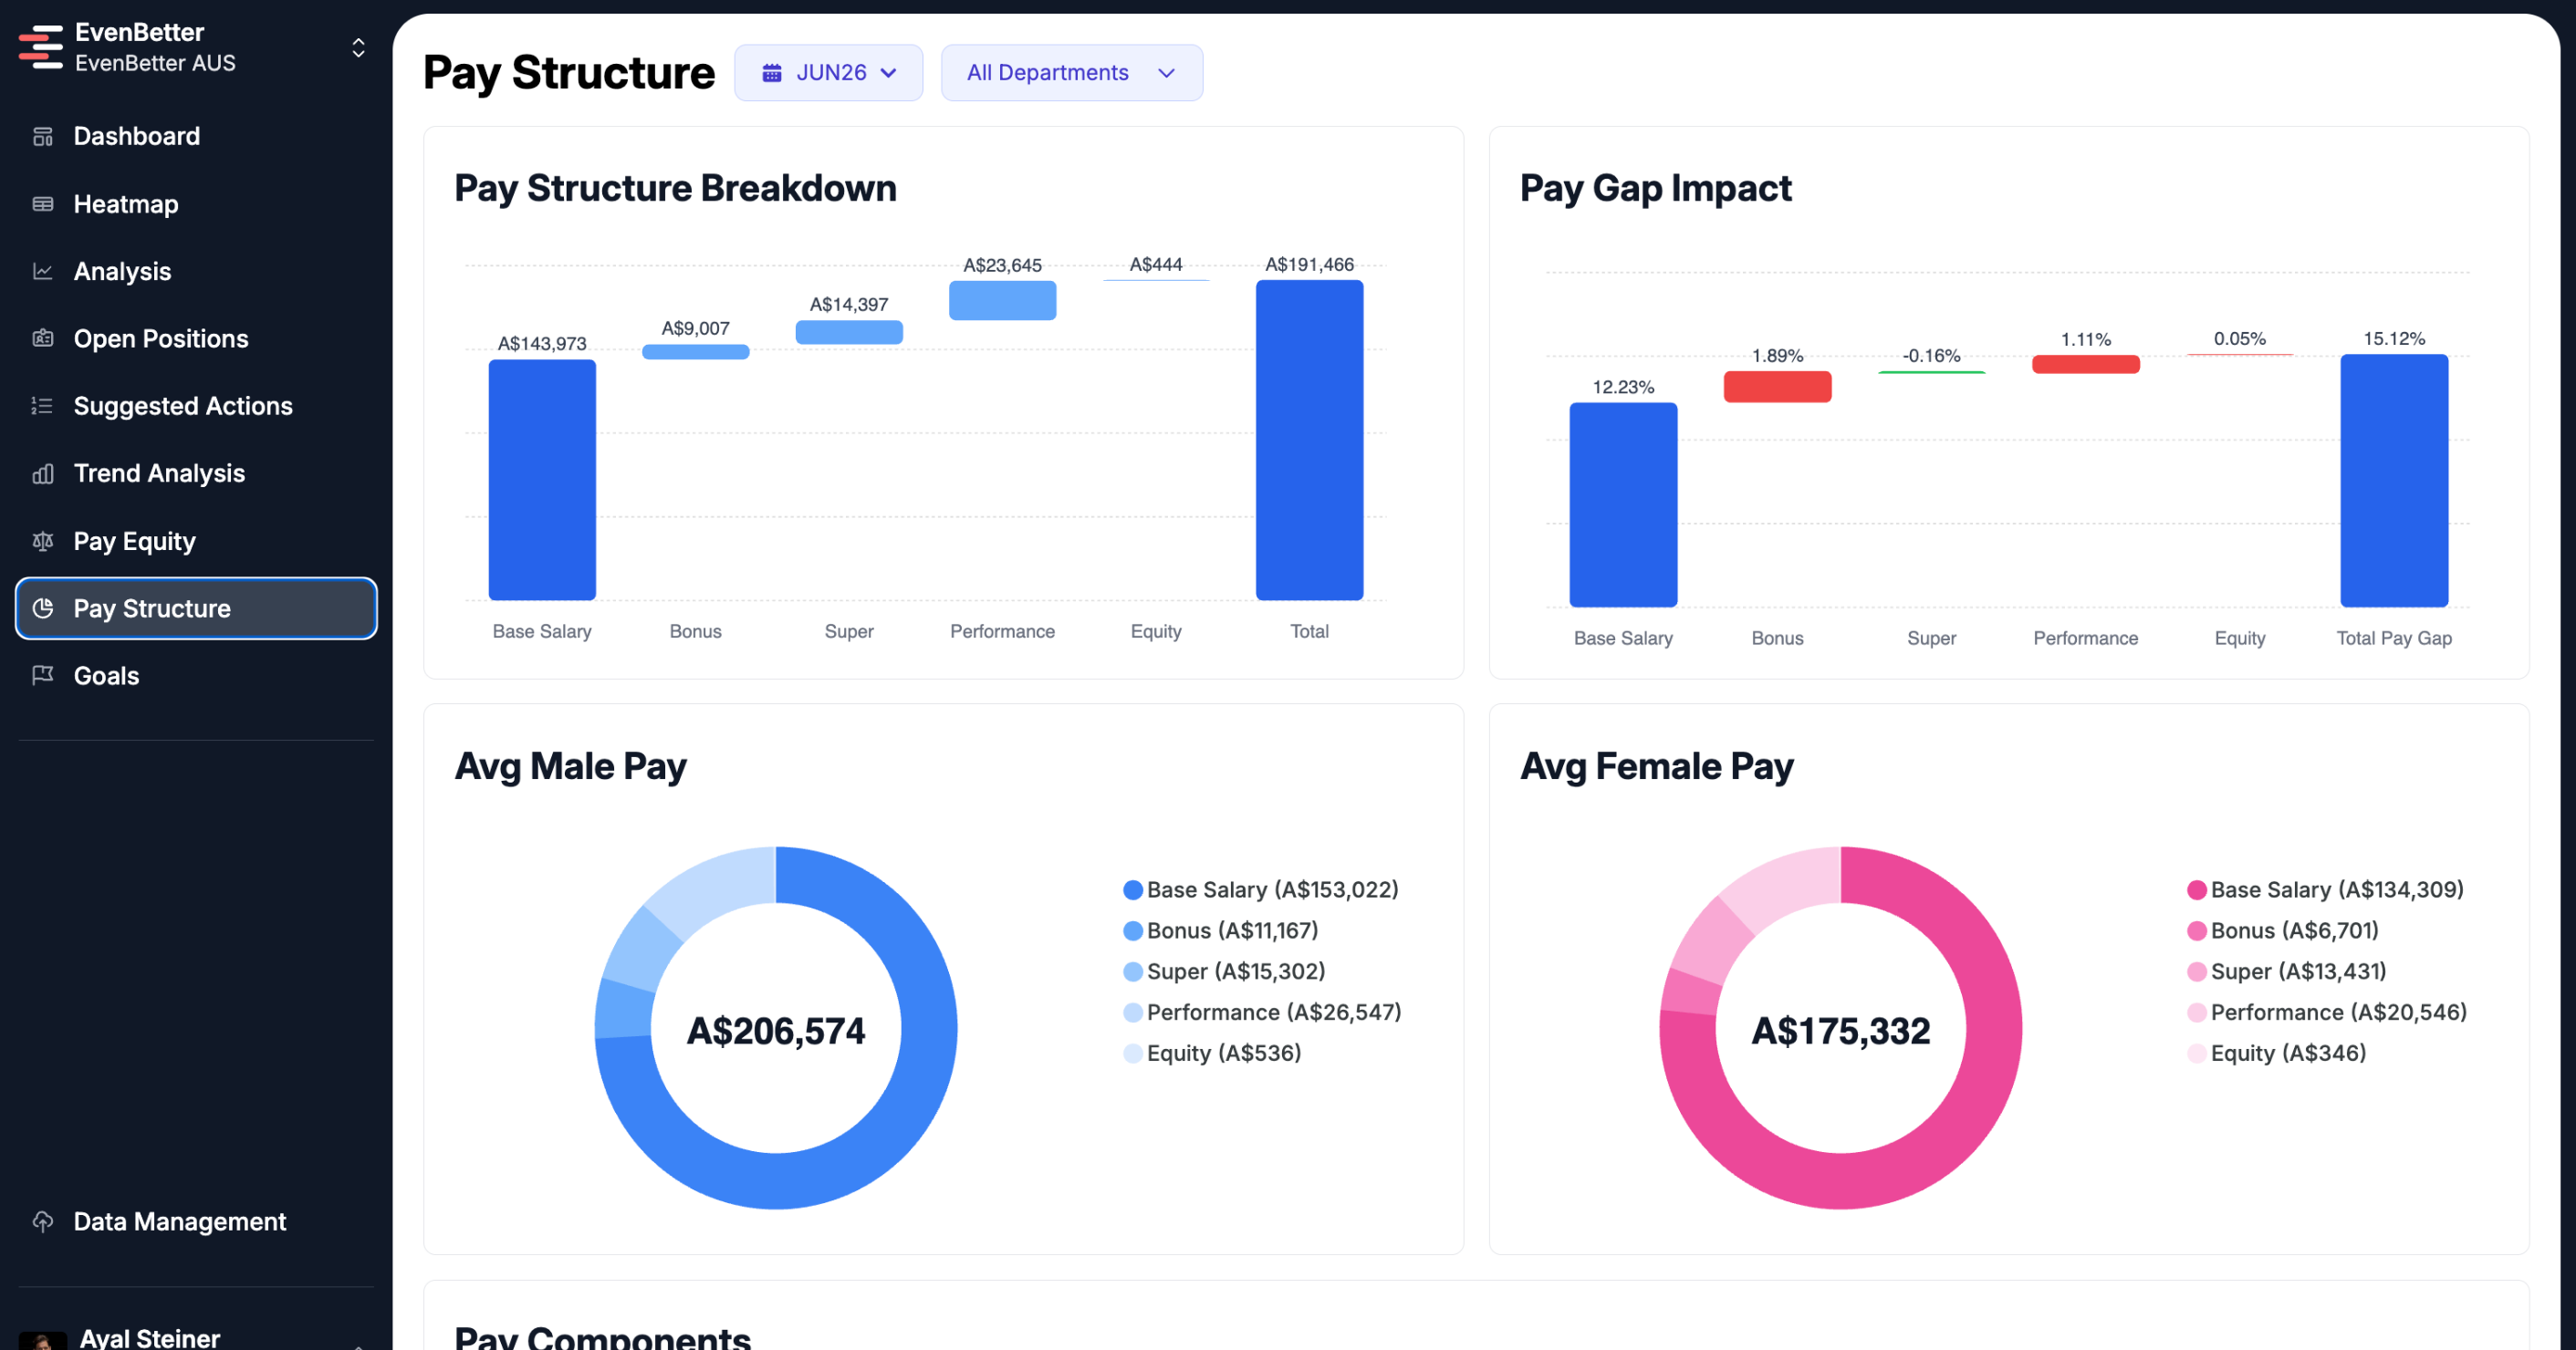Click the Bonus (A$11,167) legend dot

point(1132,931)
